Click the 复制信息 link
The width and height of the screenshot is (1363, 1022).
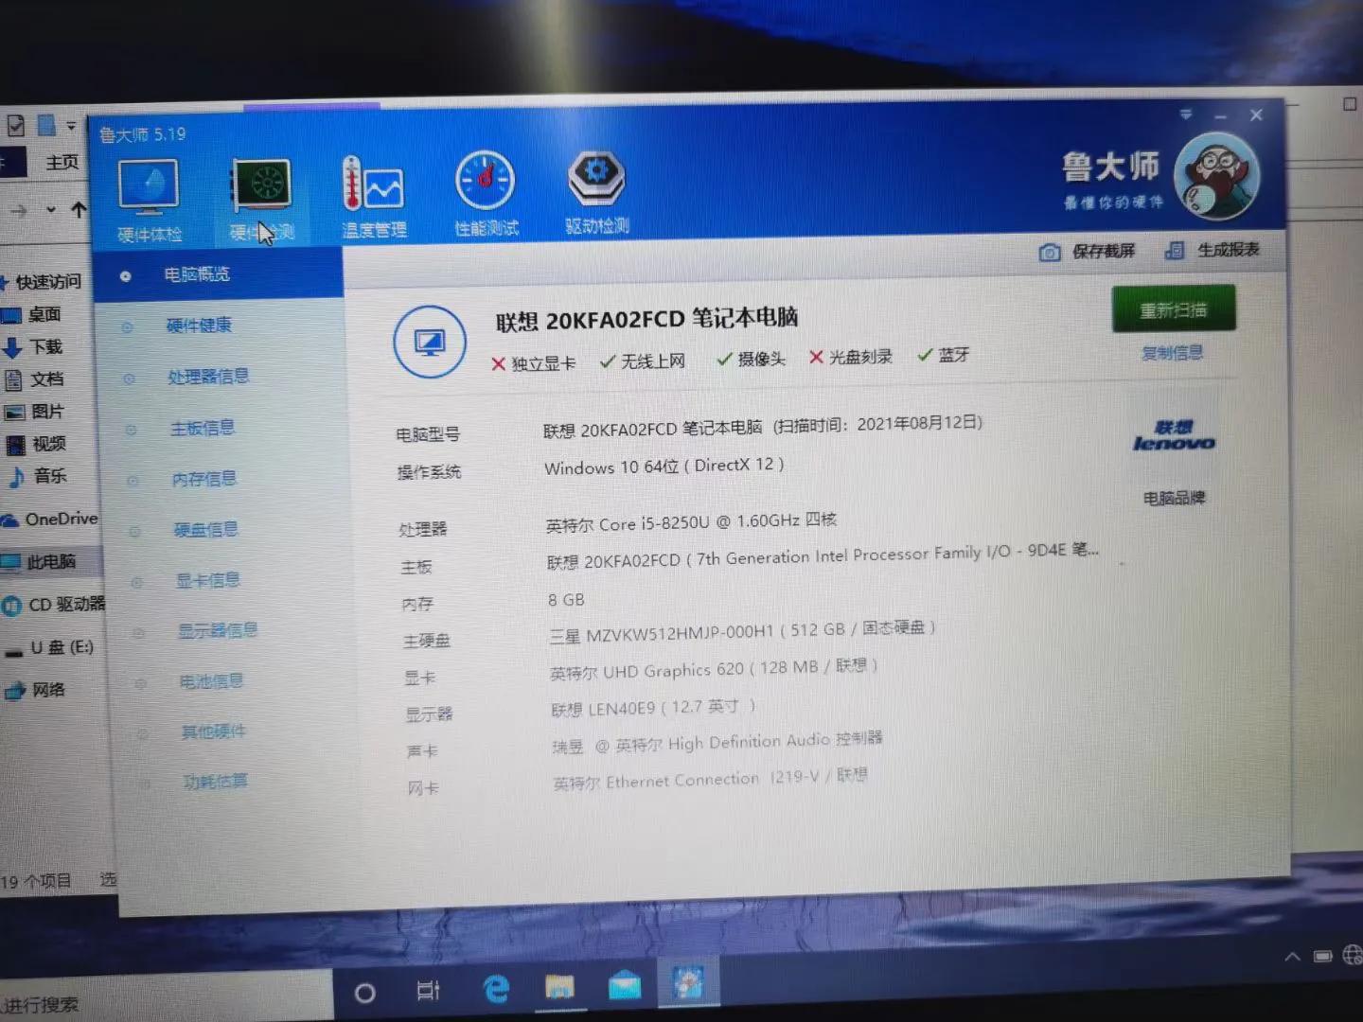tap(1172, 353)
